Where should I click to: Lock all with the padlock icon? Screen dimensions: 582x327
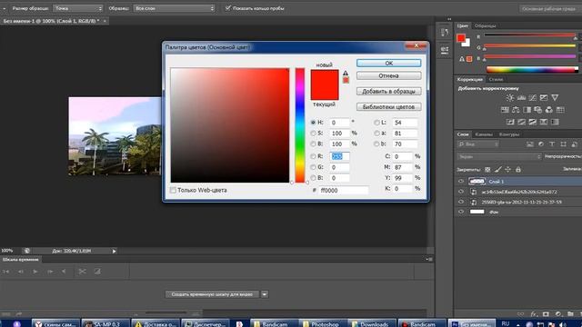[x=518, y=170]
